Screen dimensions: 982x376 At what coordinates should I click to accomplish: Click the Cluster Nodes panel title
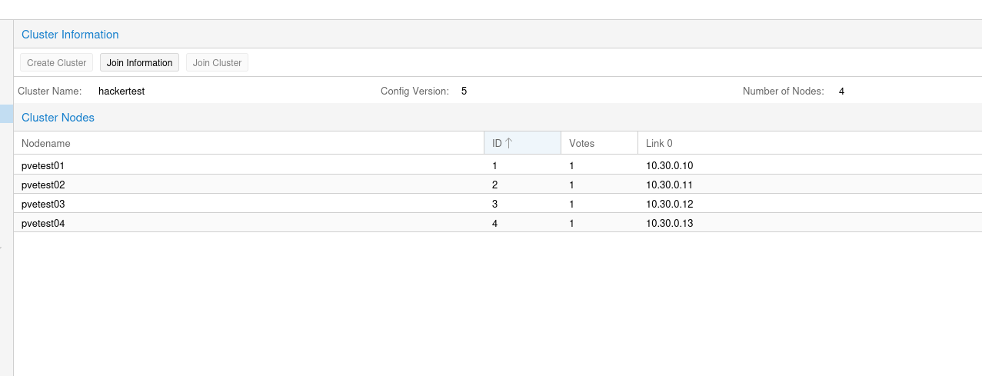(x=58, y=118)
